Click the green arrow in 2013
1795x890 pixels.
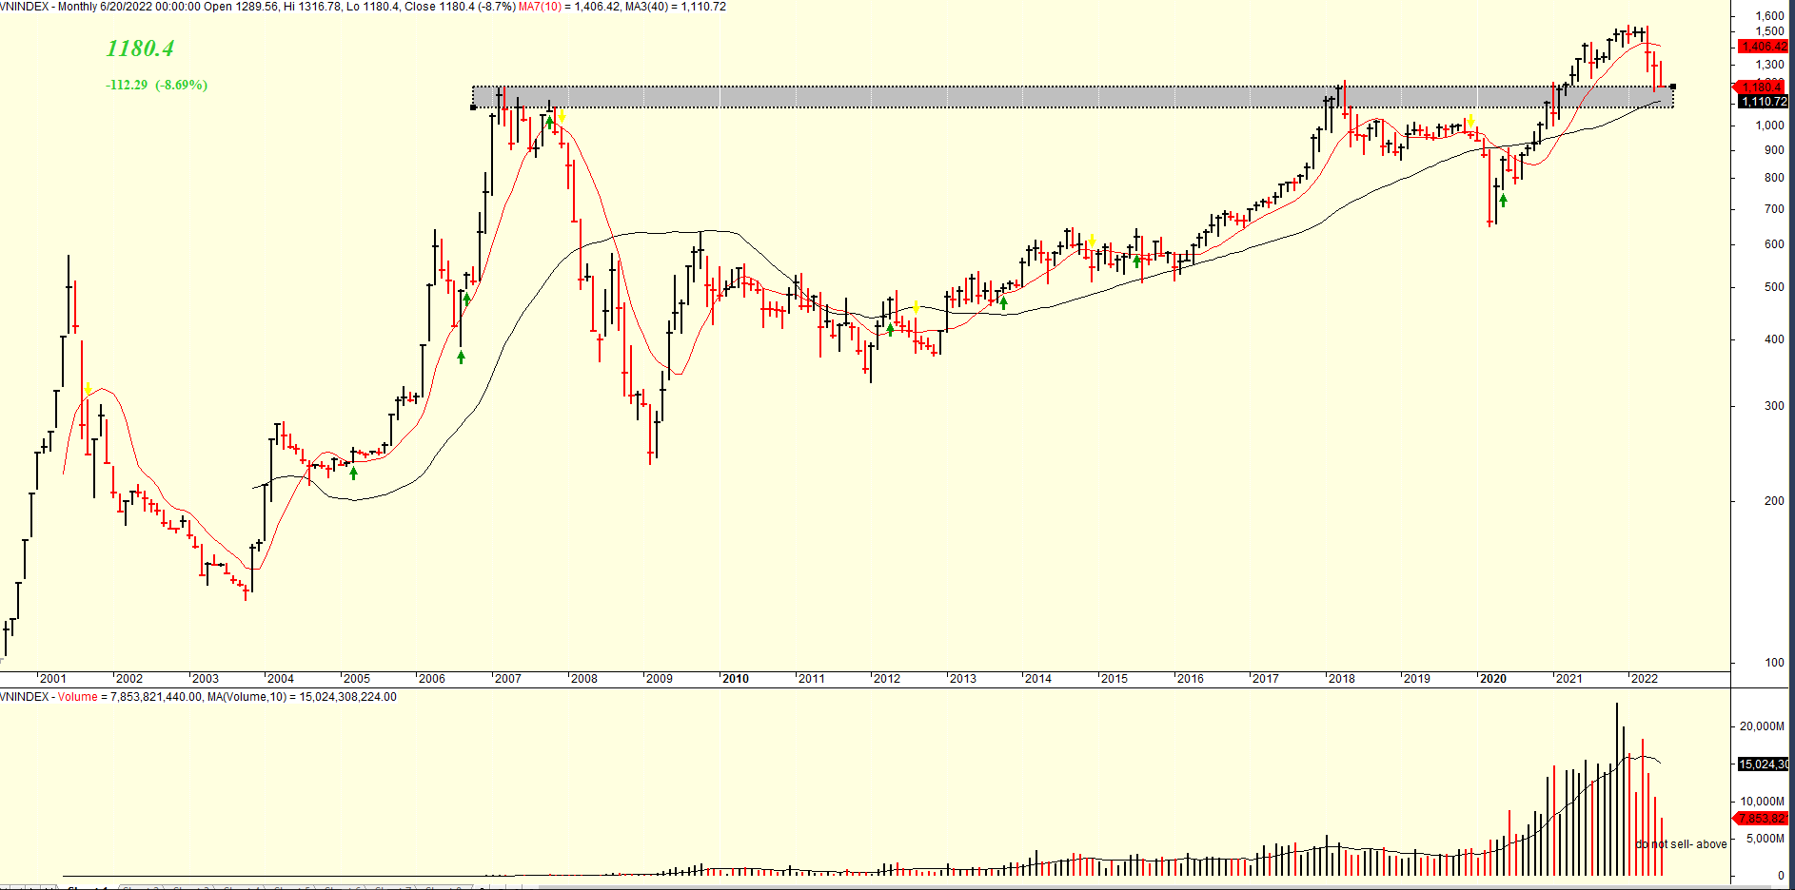tap(1003, 302)
